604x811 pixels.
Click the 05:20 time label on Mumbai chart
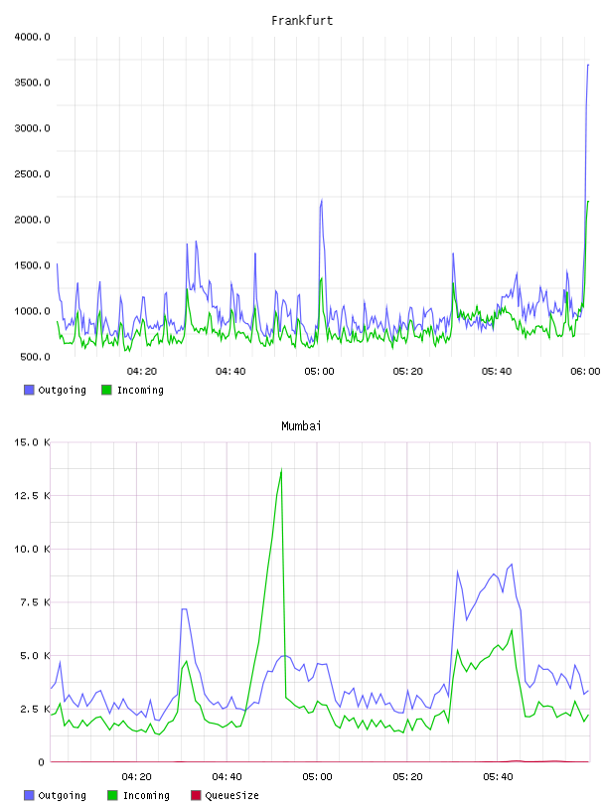point(407,777)
